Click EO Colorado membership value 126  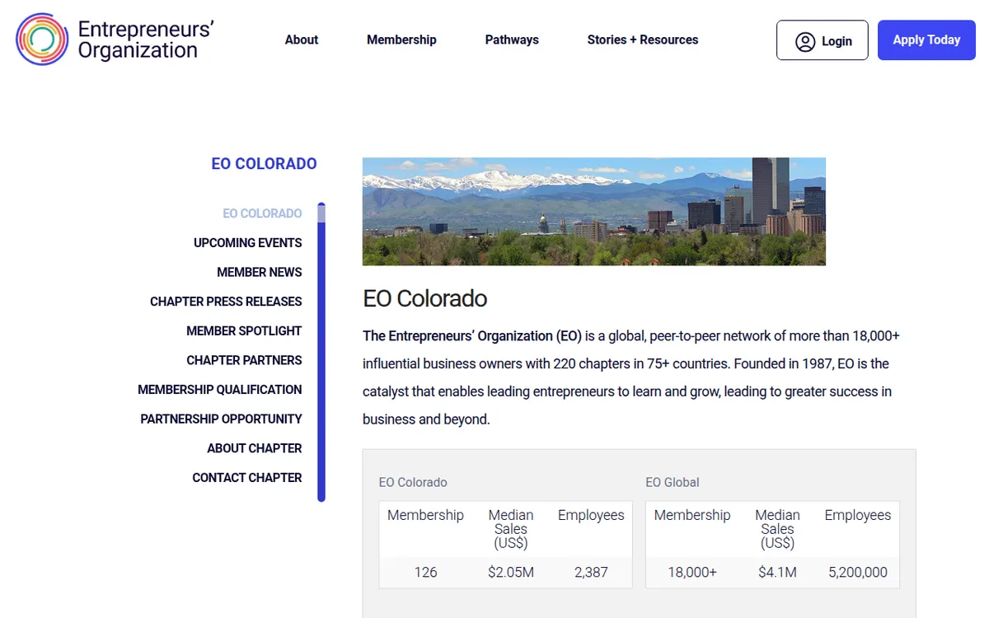(x=426, y=572)
